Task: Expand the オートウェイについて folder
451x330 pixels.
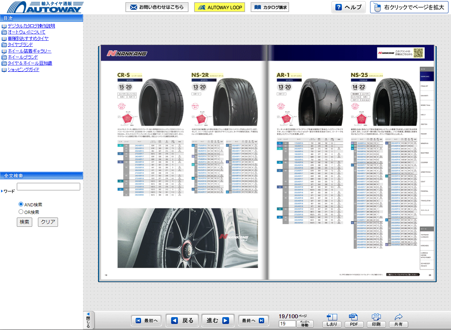Action: [26, 32]
